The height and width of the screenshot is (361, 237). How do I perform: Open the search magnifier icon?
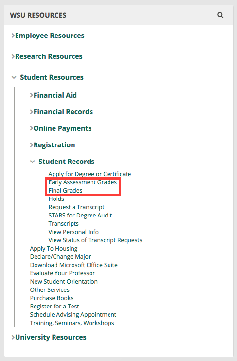pyautogui.click(x=220, y=15)
